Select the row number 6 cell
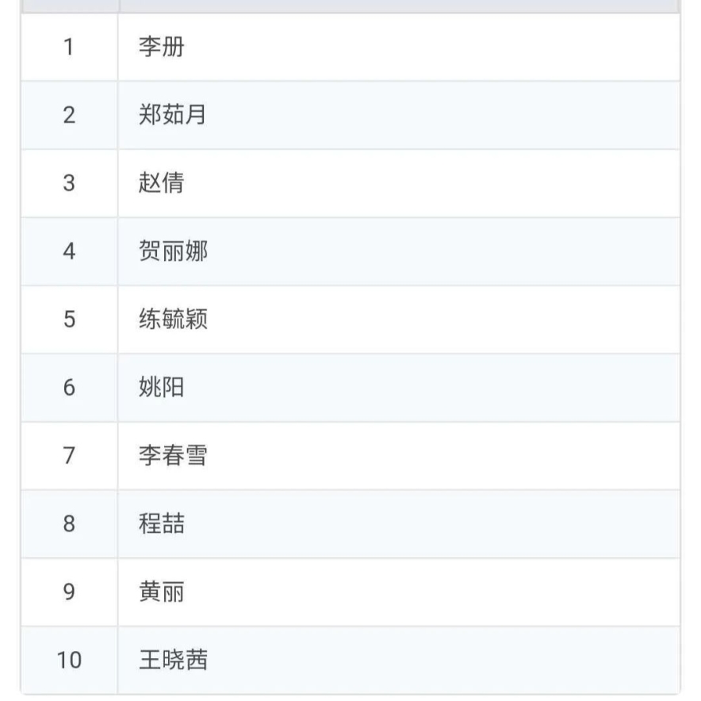 (x=69, y=388)
